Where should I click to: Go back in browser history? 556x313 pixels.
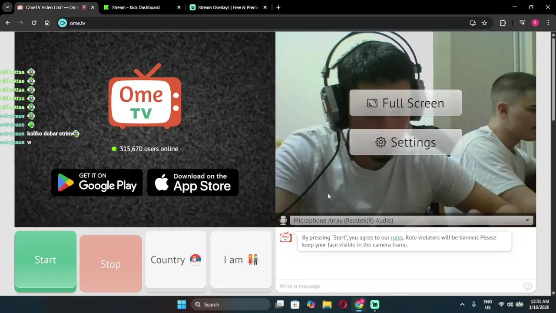[8, 23]
